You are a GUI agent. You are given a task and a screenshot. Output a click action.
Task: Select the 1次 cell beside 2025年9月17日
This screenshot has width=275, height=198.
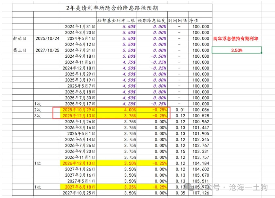[47, 104]
